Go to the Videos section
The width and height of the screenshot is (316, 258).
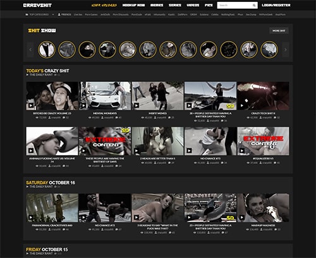pyautogui.click(x=193, y=5)
